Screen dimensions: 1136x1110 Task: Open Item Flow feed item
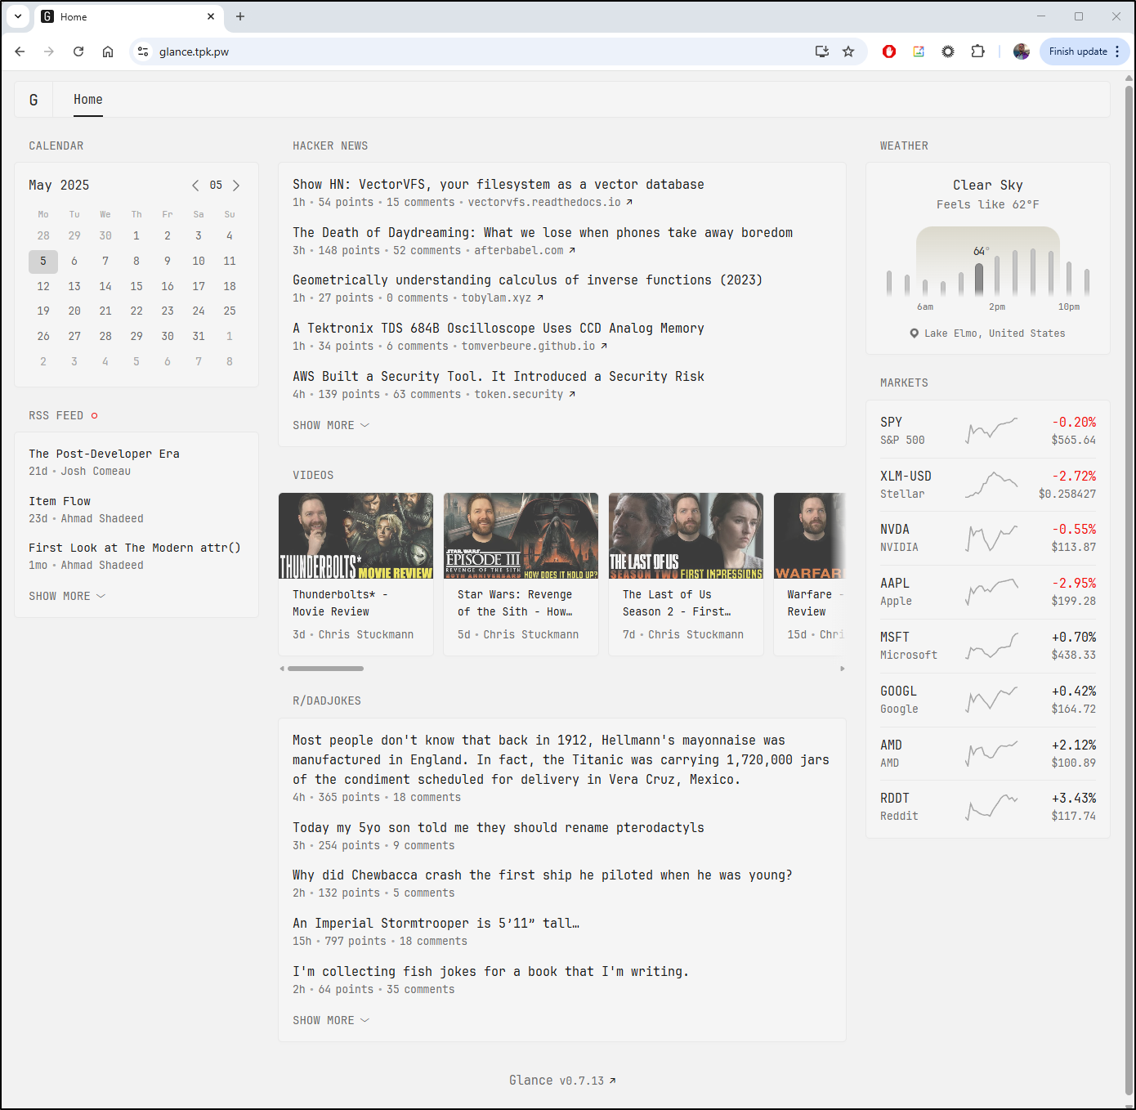[x=60, y=501]
